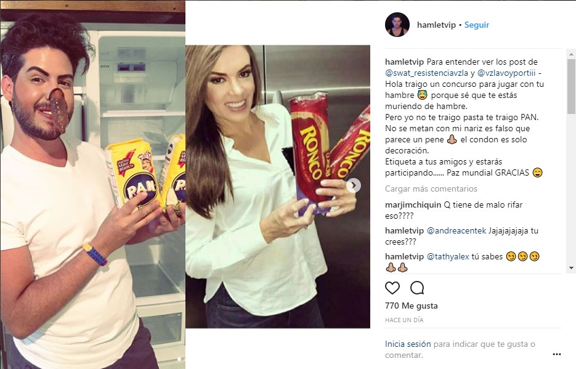Open the comment bubble icon
The width and height of the screenshot is (576, 369).
pos(417,288)
